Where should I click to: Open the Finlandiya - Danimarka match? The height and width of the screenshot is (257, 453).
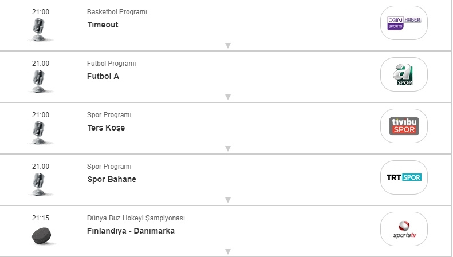[131, 231]
